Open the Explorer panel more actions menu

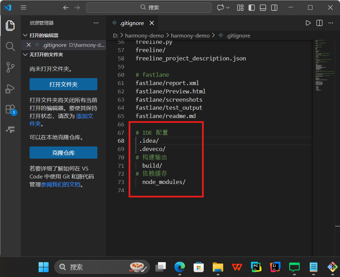96,23
